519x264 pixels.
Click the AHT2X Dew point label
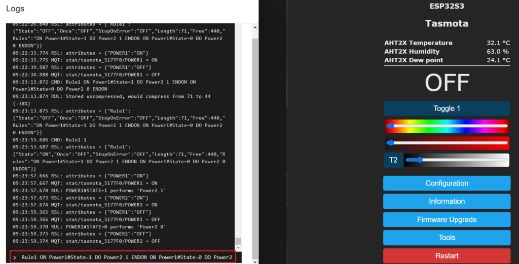point(414,60)
